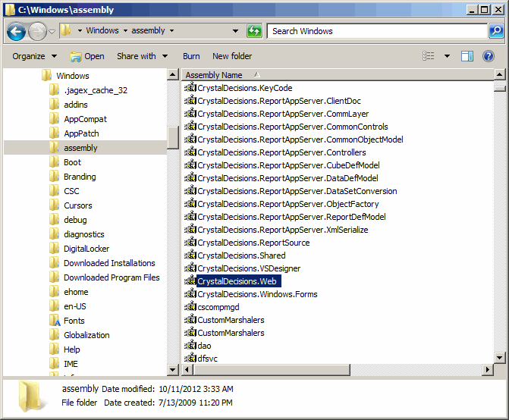
Task: Click the Cursors folder icon
Action: [x=54, y=205]
